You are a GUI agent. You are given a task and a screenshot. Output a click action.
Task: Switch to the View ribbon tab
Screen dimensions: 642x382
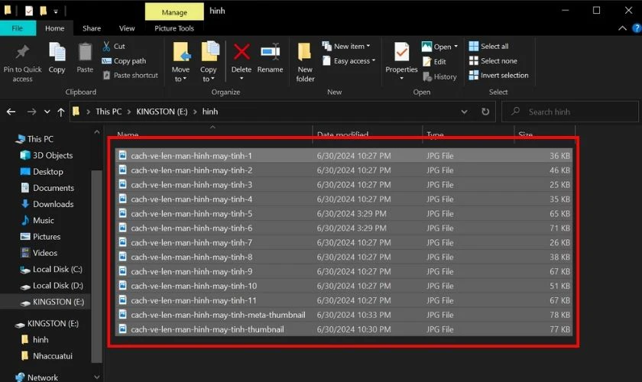tap(127, 28)
